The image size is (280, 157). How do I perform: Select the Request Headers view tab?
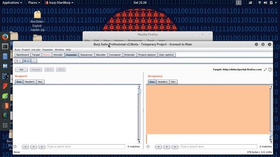tap(29, 82)
